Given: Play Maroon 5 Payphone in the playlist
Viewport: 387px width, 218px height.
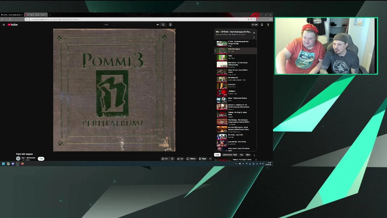Looking at the screenshot, I should coord(236,107).
